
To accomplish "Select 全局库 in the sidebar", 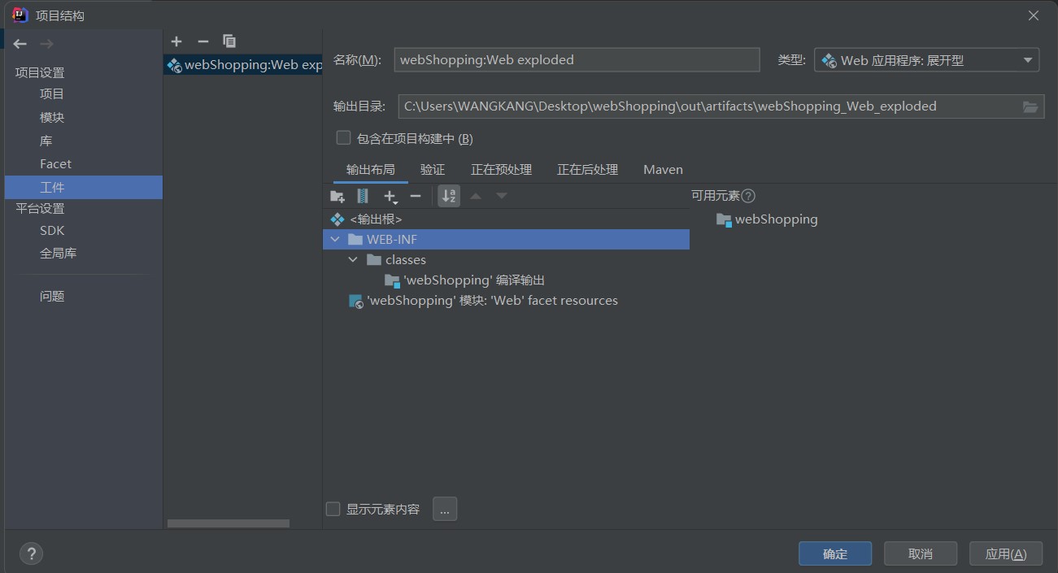I will point(58,254).
